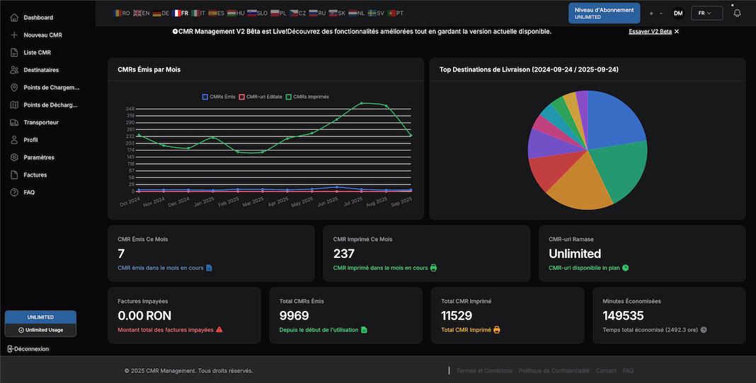This screenshot has height=383, width=756.
Task: Toggle CMR-uri Editate legend series
Action: point(260,97)
